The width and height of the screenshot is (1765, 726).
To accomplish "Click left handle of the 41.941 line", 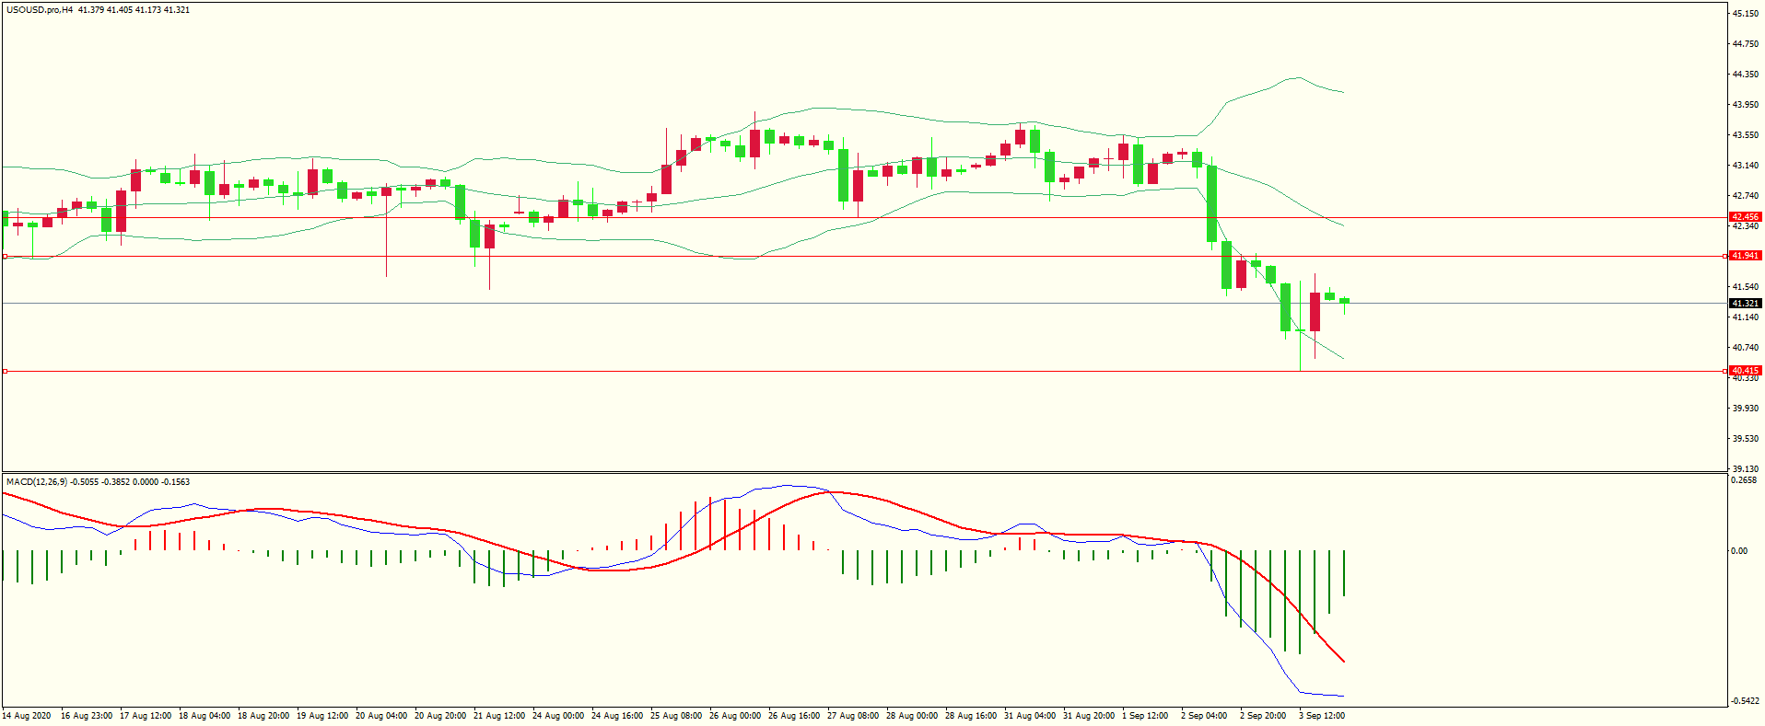I will pos(5,257).
